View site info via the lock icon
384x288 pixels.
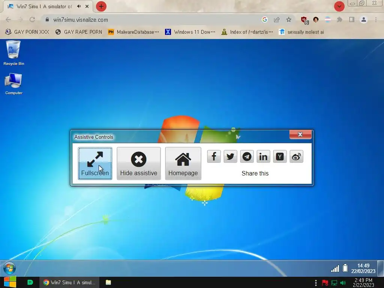click(47, 19)
